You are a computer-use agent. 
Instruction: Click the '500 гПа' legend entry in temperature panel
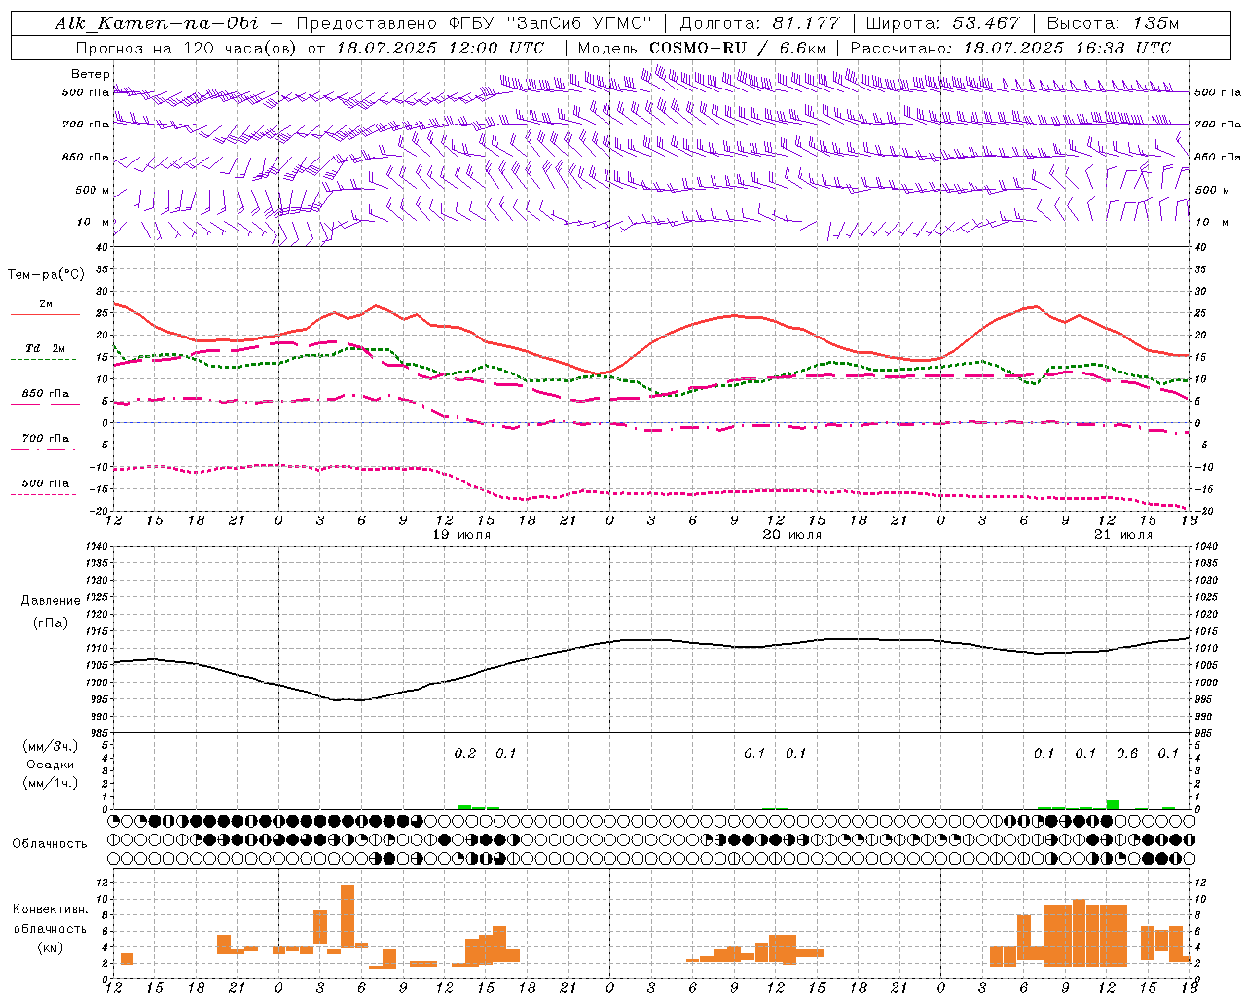[x=46, y=483]
